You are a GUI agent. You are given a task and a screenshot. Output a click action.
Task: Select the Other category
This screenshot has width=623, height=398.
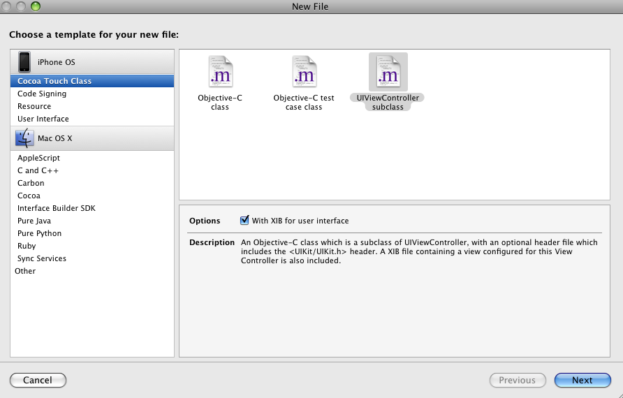point(92,271)
